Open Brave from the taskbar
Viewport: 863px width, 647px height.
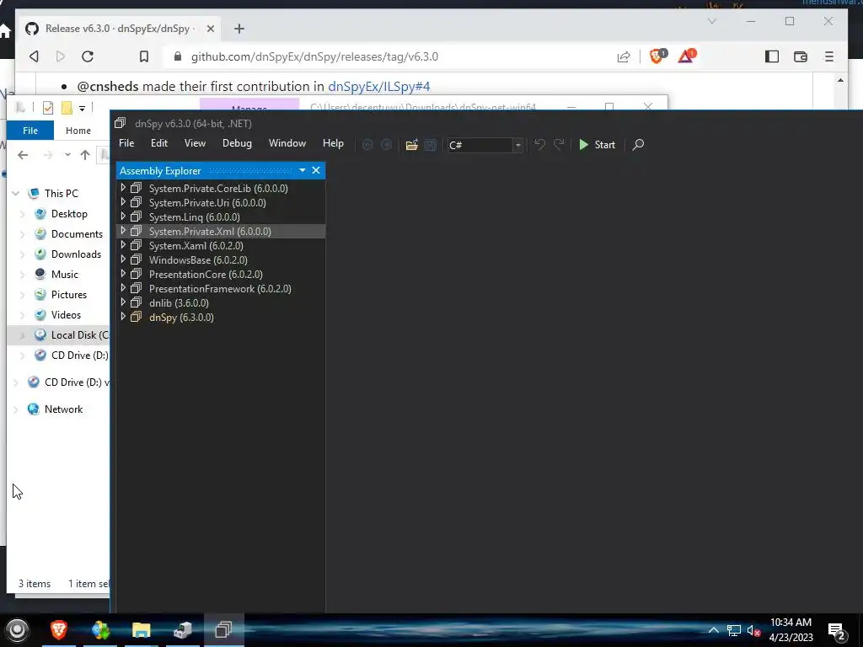tap(59, 630)
